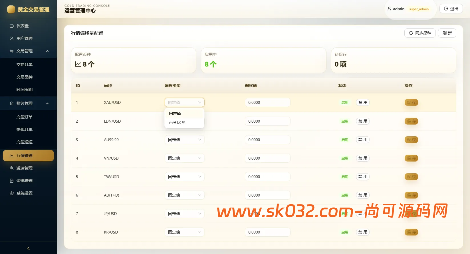
Task: Focus offset value field for KR/USD
Action: point(268,232)
